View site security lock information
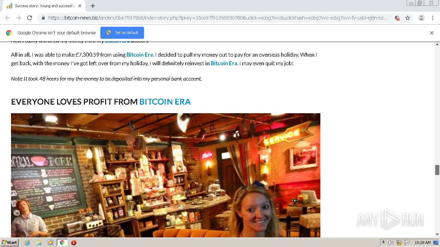This screenshot has width=440, height=247. click(43, 18)
